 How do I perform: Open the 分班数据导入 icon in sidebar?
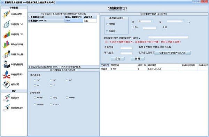click(x=6, y=14)
